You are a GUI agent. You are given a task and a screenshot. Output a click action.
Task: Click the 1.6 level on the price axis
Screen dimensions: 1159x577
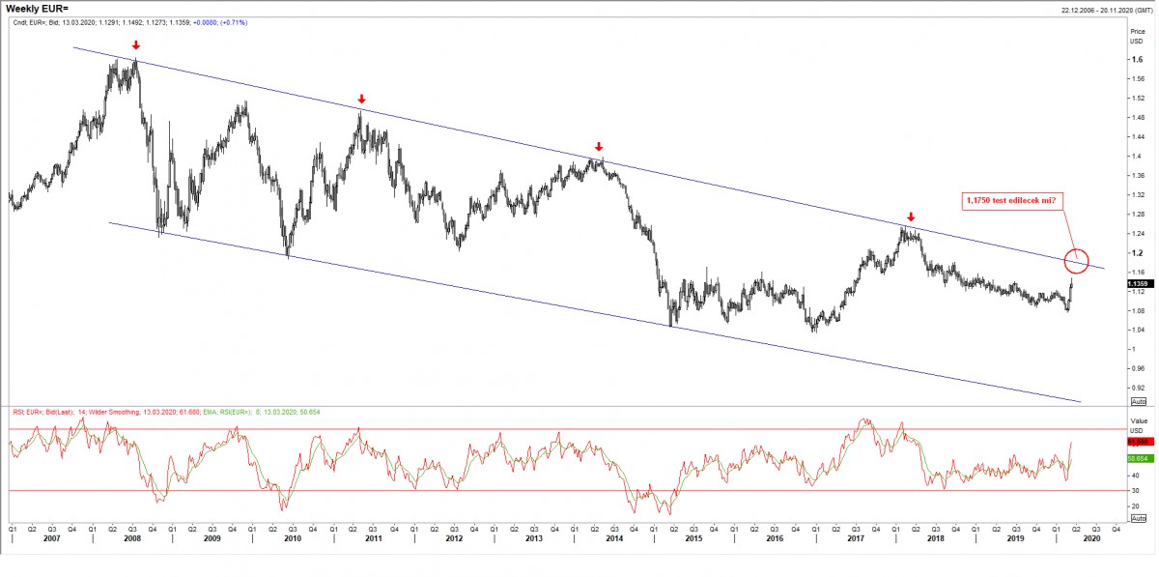(1136, 59)
